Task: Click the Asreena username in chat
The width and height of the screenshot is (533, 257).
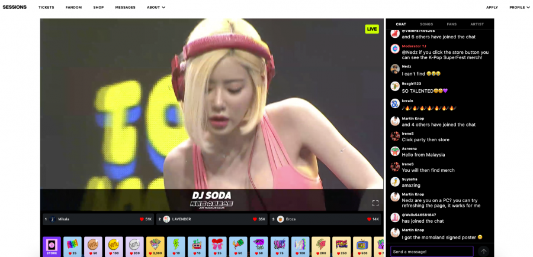Action: point(409,148)
